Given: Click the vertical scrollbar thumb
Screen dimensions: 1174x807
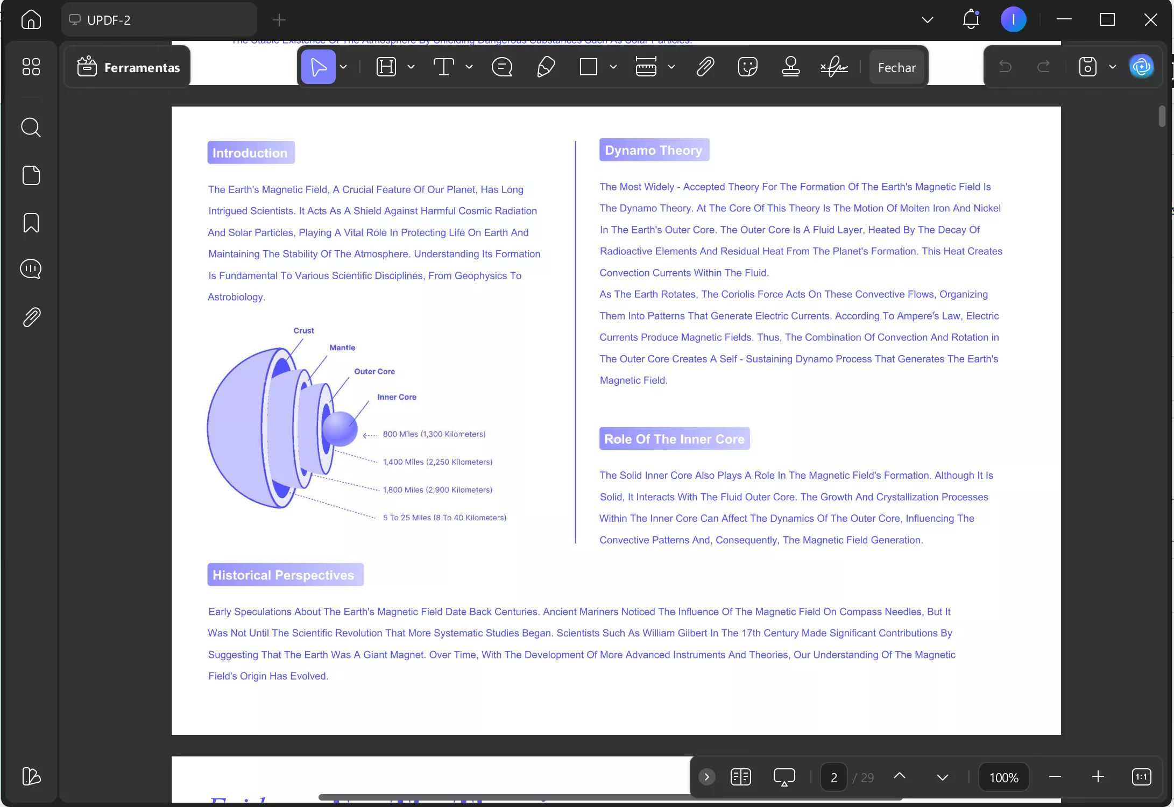Looking at the screenshot, I should pos(1162,116).
